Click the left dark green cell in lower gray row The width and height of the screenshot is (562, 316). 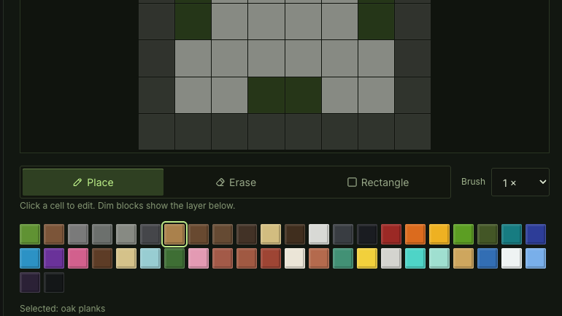[266, 96]
